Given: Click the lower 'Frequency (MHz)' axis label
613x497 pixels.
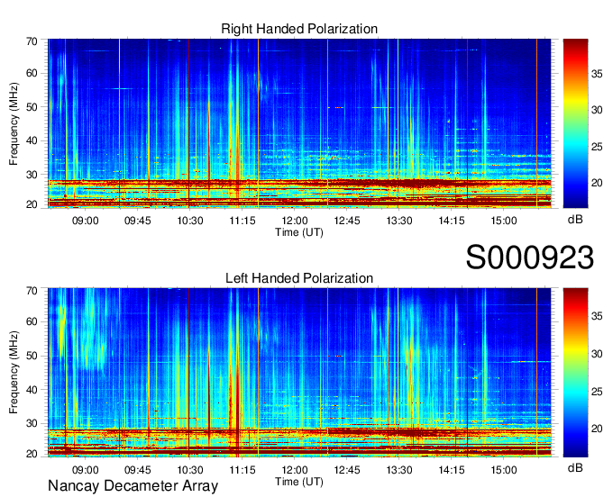Looking at the screenshot, I should tap(14, 373).
